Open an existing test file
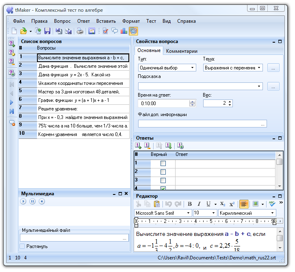The width and height of the screenshot is (295, 272). tap(24, 31)
